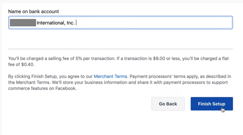
Task: Click the text 'selling fee of 5% per transaction'
Action: click(81, 58)
